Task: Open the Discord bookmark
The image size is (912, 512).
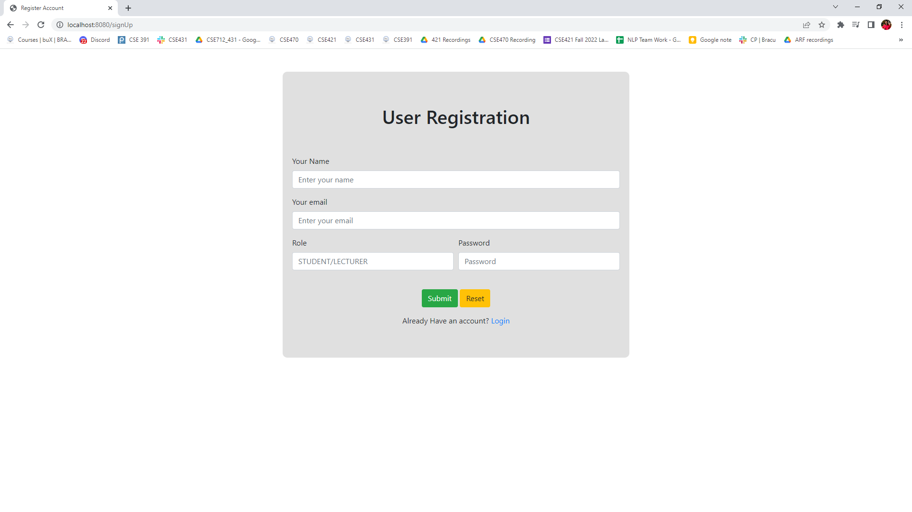Action: point(95,40)
